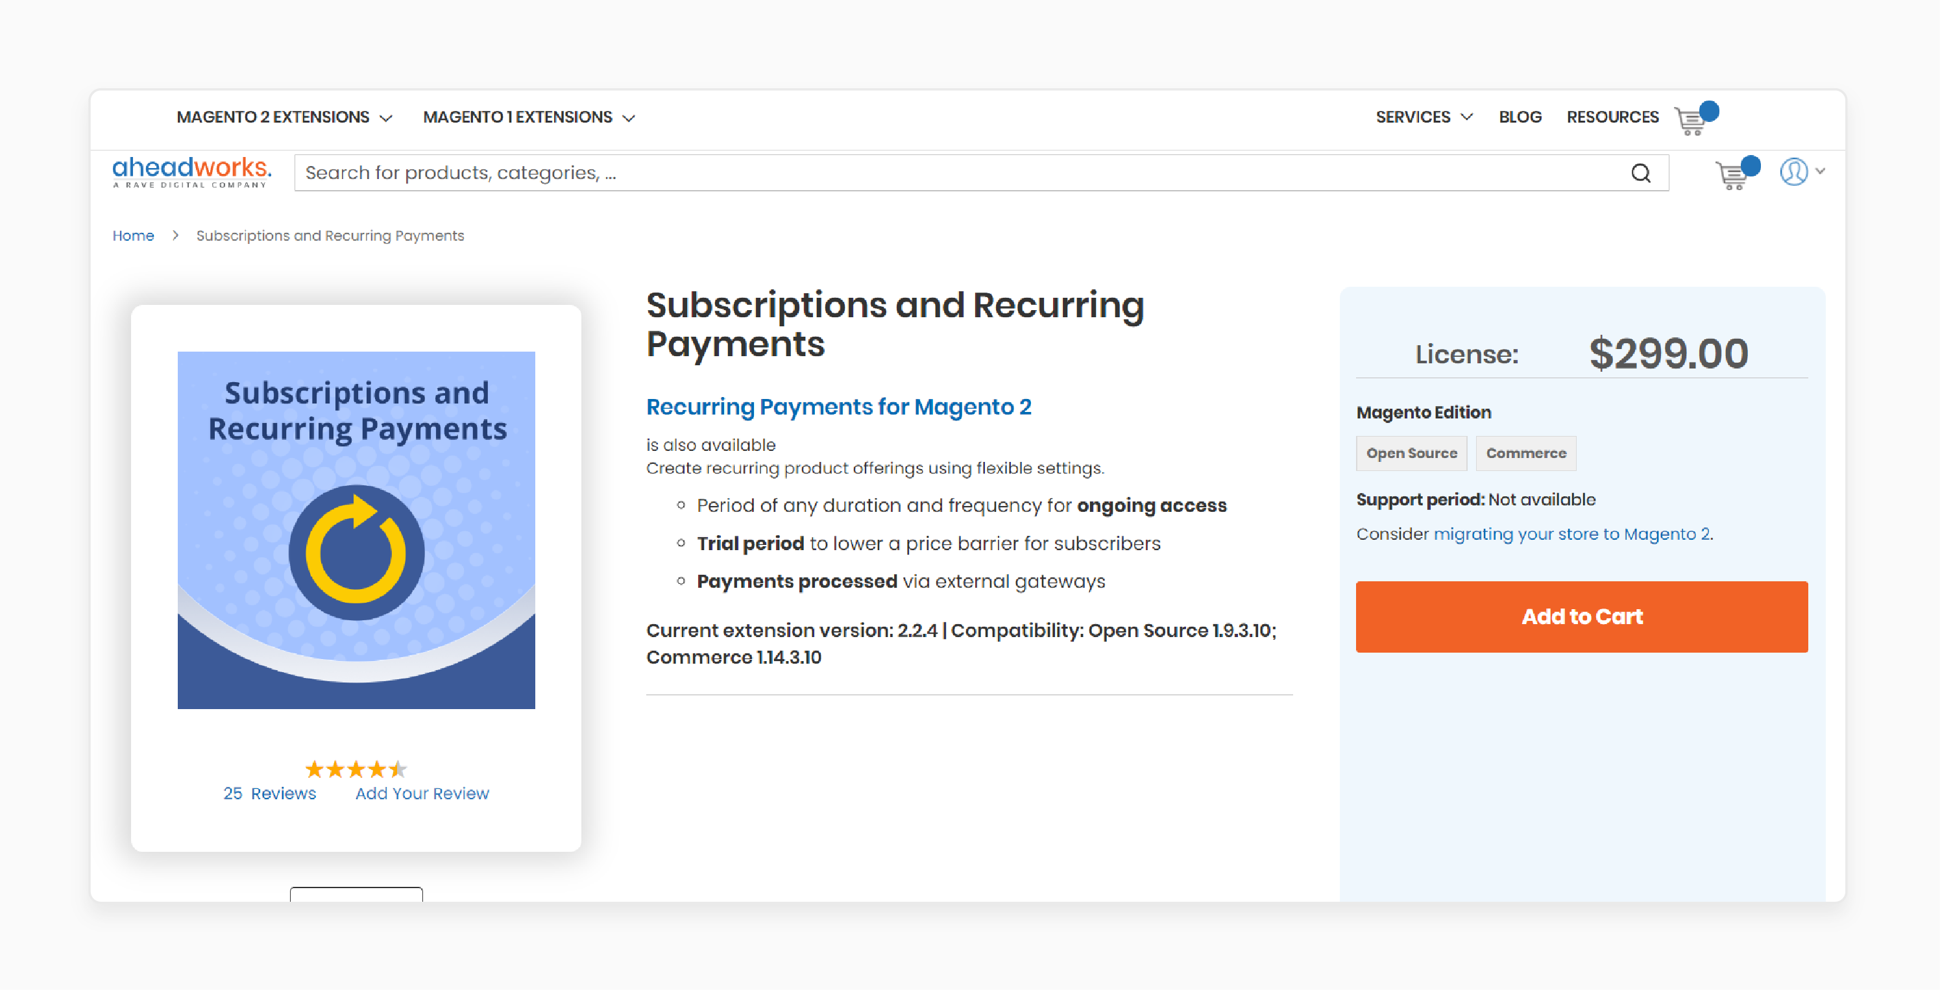The width and height of the screenshot is (1940, 990).
Task: Open the Blog menu item
Action: point(1520,117)
